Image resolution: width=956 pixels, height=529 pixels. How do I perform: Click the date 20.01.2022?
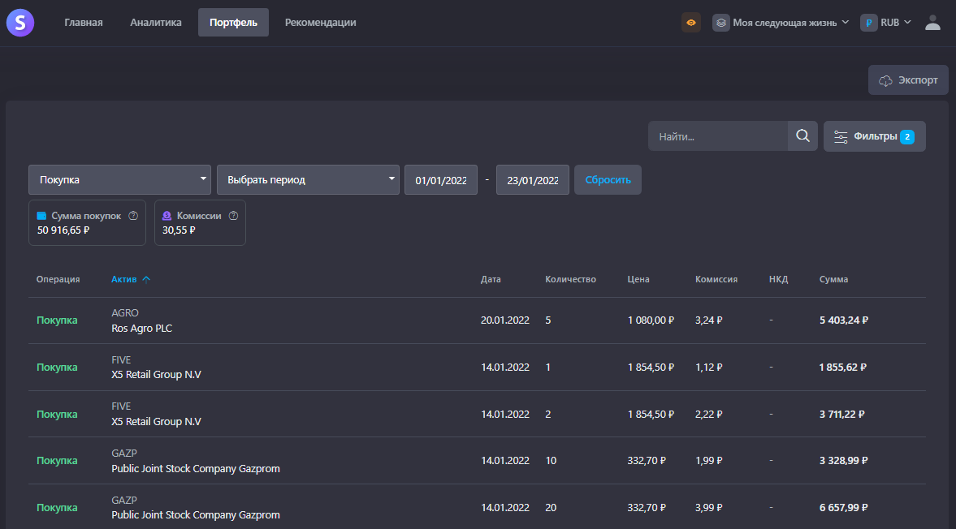click(x=505, y=320)
